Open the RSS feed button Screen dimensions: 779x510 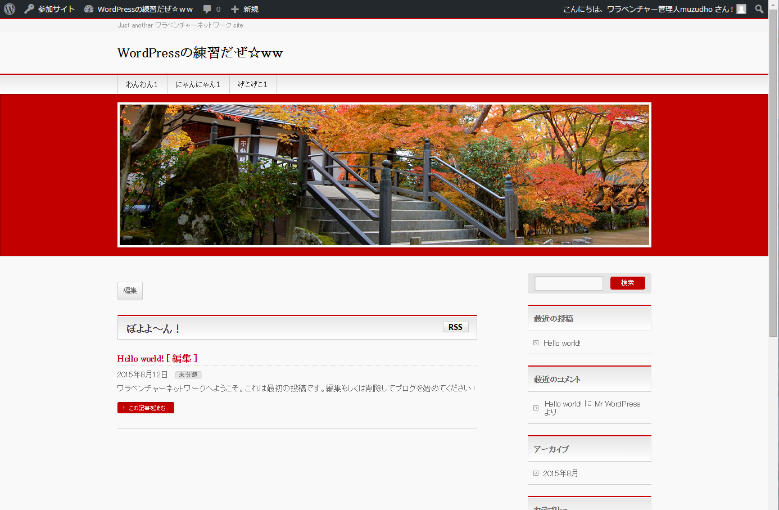tap(456, 327)
